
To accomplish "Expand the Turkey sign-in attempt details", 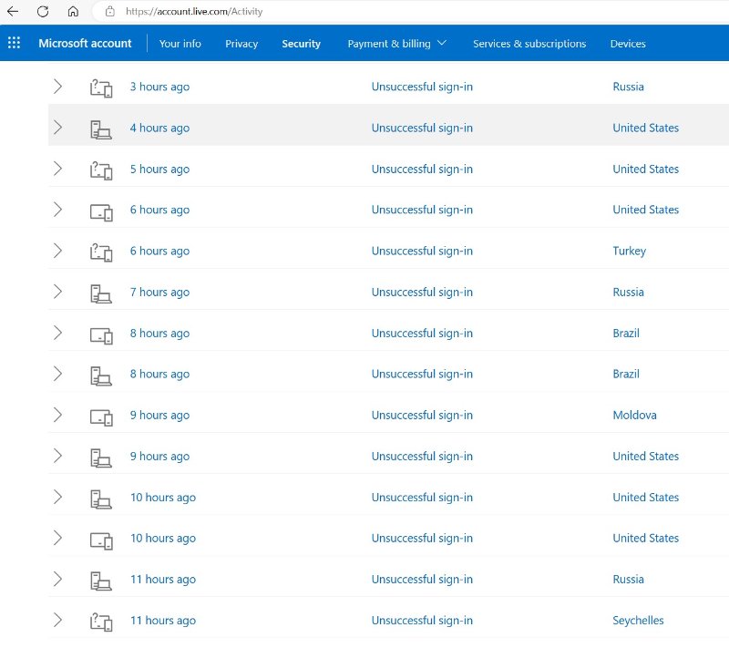I will click(57, 251).
